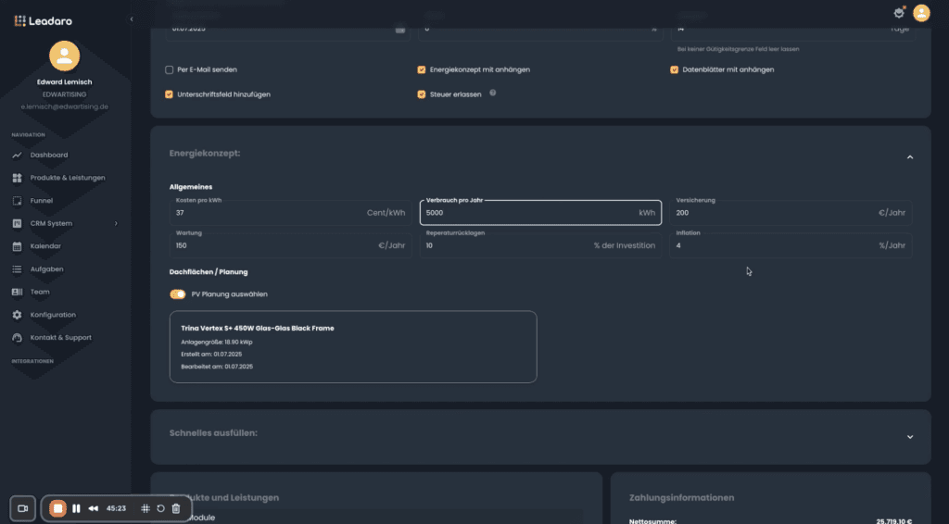Image resolution: width=949 pixels, height=524 pixels.
Task: Turn off the PV Planung auswählen switch
Action: [177, 294]
